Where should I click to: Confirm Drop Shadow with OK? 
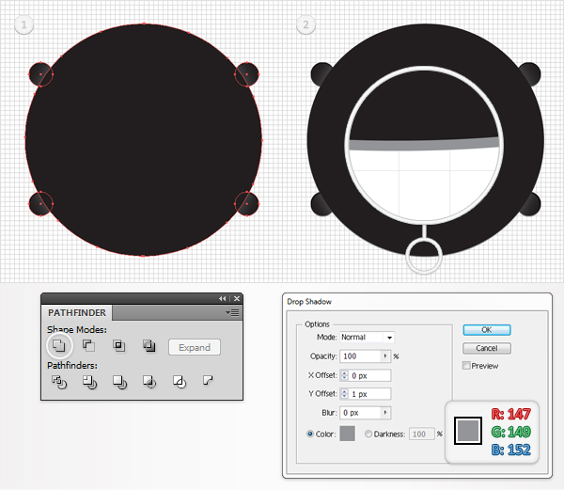click(x=487, y=330)
